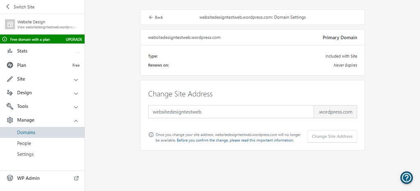The height and width of the screenshot is (191, 420).
Task: Click the back arrow icon in Domain Settings
Action: coord(151,17)
